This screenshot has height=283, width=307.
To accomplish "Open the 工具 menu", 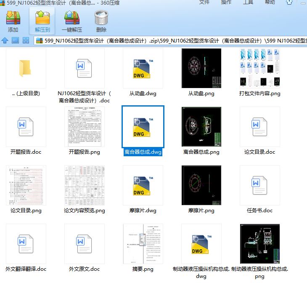I will click(248, 2).
